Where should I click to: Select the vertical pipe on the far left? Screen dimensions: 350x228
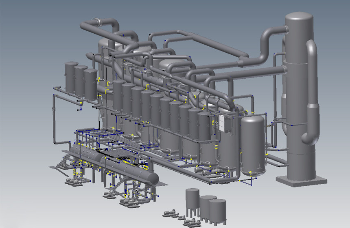[x=54, y=118]
